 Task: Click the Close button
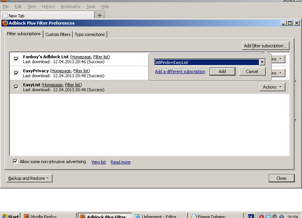(281, 178)
